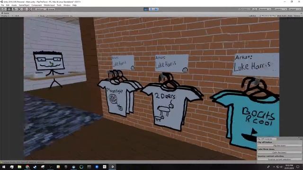Toggle Mute Audio in Game view
The width and height of the screenshot is (303, 170).
pyautogui.click(x=282, y=16)
